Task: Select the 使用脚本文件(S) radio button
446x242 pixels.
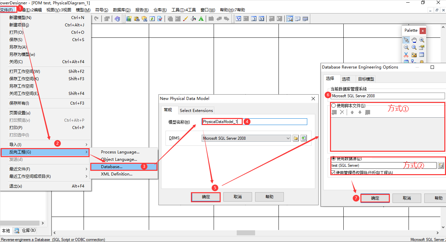Action: [333, 105]
